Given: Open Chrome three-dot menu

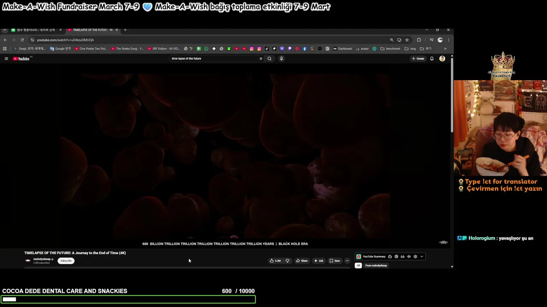Looking at the screenshot, I should [448, 40].
